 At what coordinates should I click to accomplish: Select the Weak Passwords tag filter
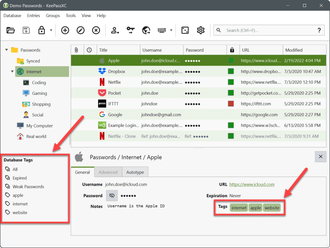click(28, 186)
